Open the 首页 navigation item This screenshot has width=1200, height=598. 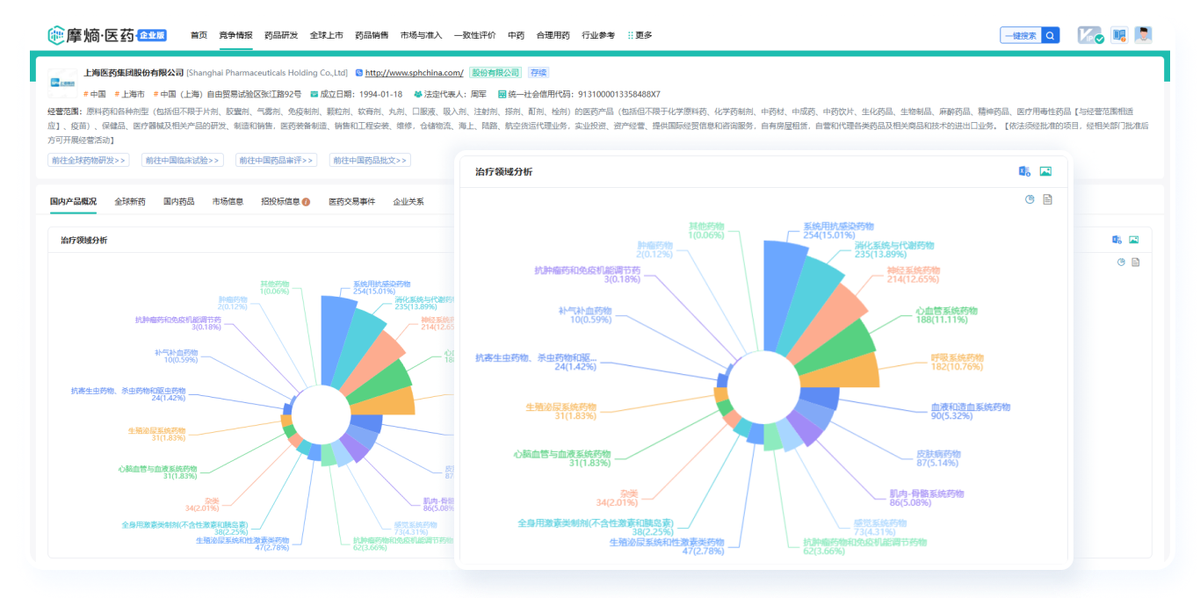[199, 35]
